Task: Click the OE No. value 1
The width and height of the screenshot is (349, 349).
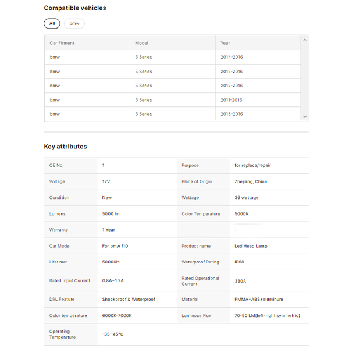Action: point(104,165)
